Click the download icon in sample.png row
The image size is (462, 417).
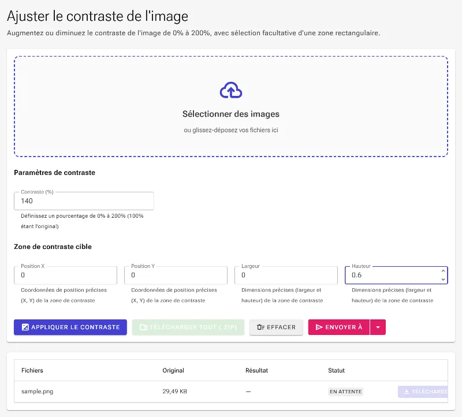coord(407,392)
